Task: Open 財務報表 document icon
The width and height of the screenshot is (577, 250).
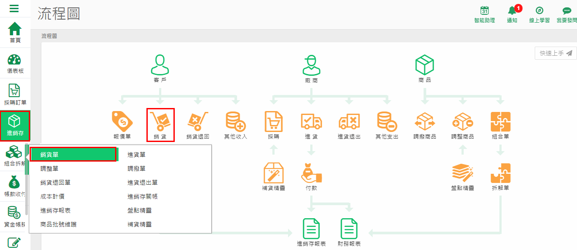Action: coord(349,229)
